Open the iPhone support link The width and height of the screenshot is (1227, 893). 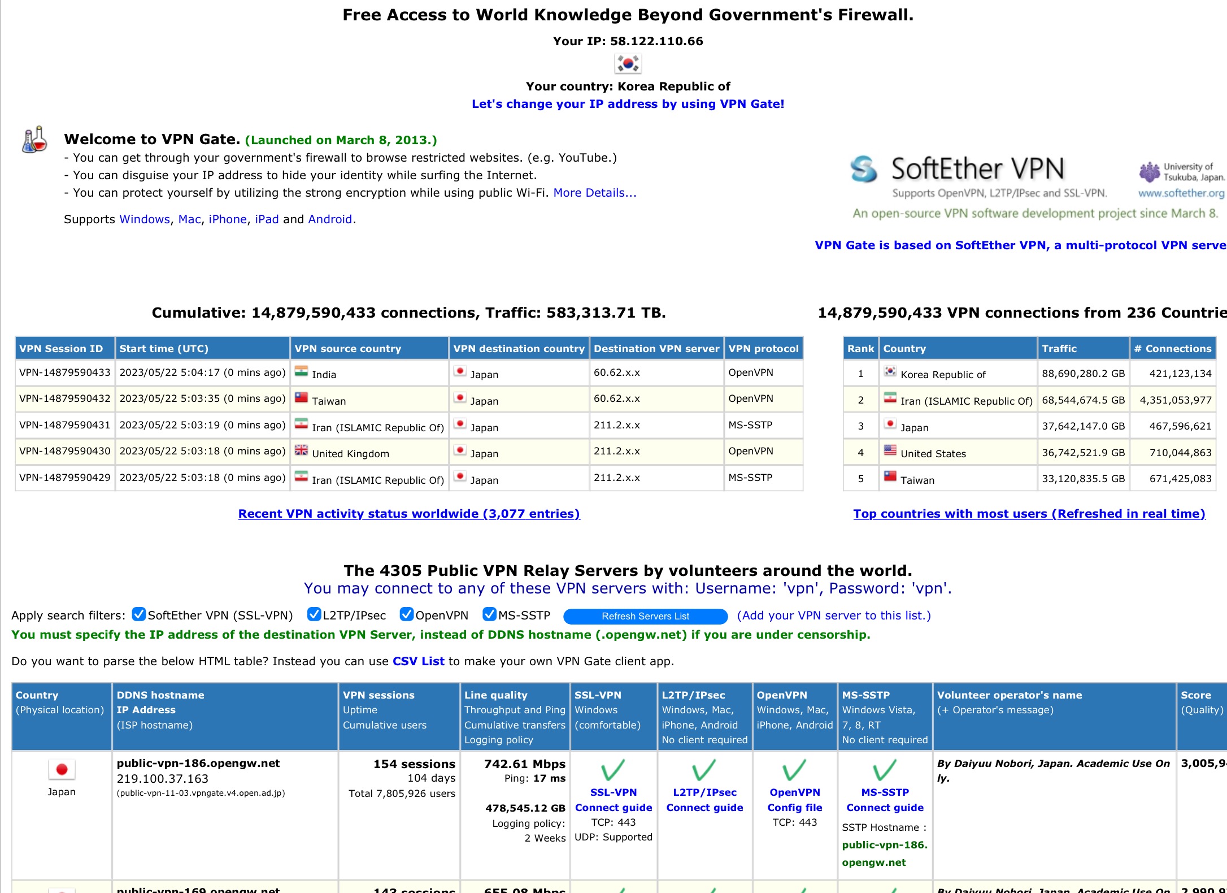pyautogui.click(x=228, y=219)
